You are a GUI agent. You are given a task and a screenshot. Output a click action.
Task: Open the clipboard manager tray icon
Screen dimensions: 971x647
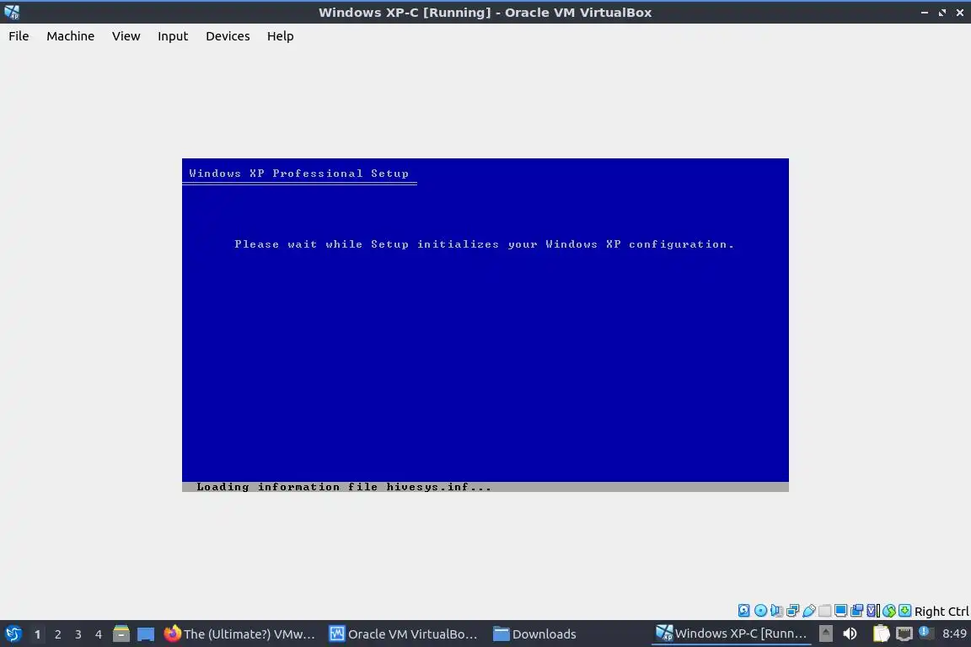pyautogui.click(x=881, y=634)
